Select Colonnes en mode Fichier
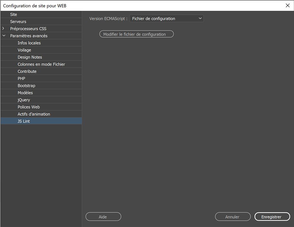The width and height of the screenshot is (294, 227). coord(41,64)
